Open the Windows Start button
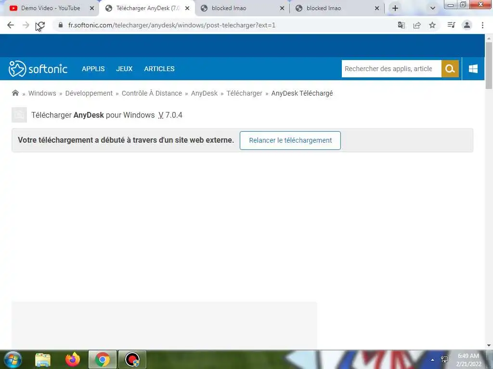493x369 pixels. 12,359
